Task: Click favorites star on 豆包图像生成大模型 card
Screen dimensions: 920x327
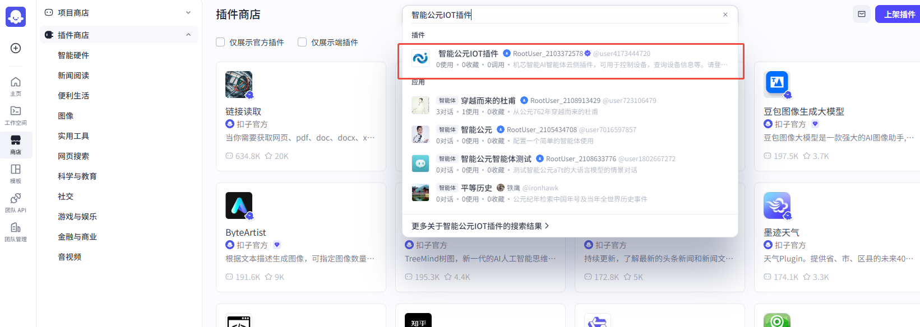Action: 807,156
